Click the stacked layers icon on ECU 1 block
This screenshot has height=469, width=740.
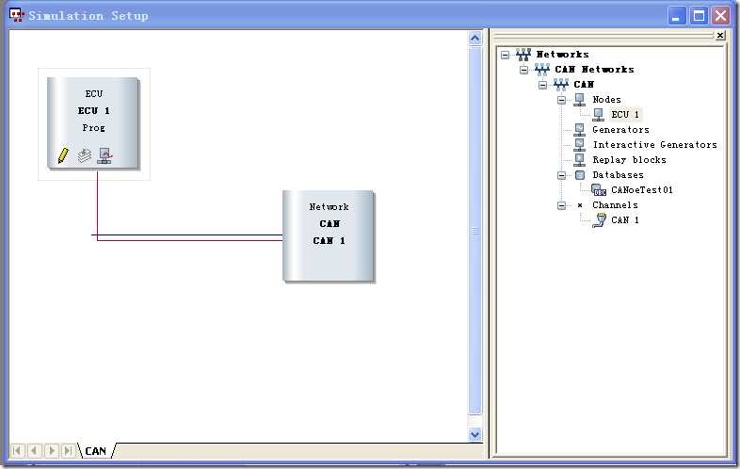84,155
